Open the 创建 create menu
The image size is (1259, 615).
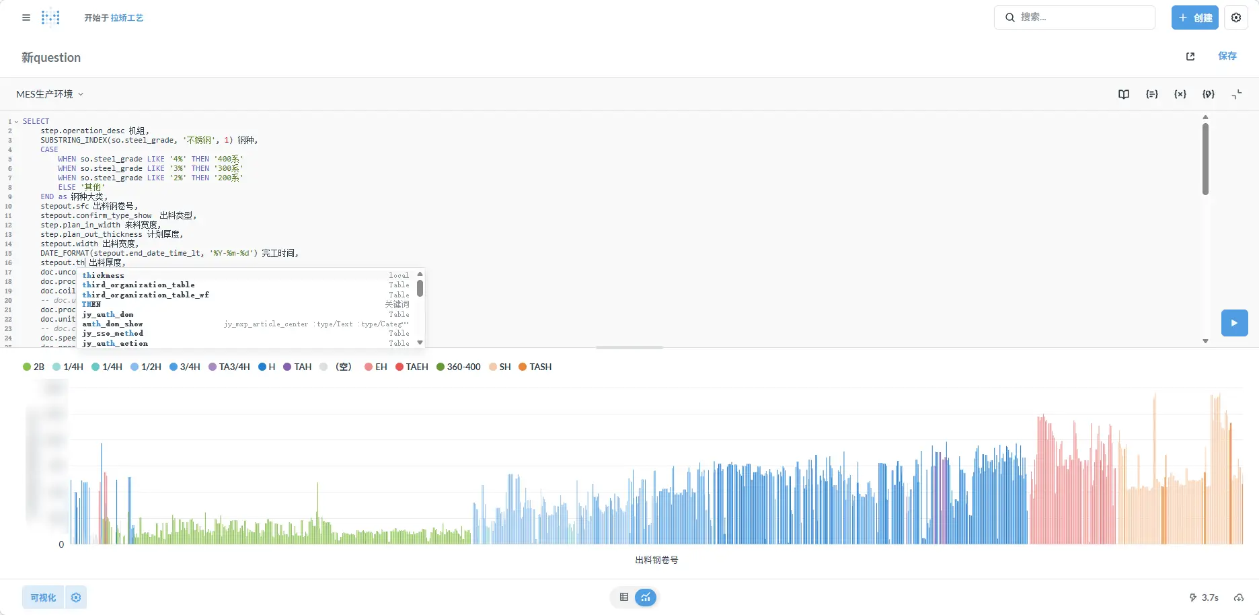[x=1194, y=18]
